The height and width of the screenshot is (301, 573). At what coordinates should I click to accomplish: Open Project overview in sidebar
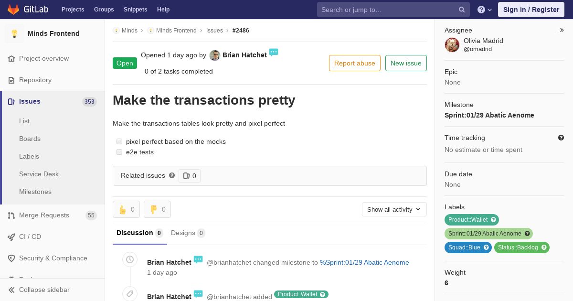click(44, 58)
